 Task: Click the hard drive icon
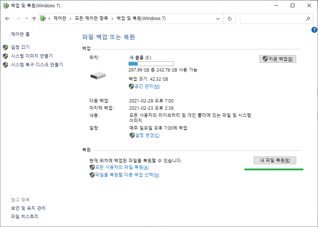pos(98,76)
